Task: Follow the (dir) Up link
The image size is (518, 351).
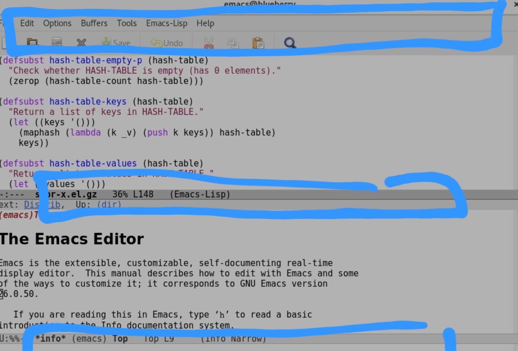Action: coord(109,205)
